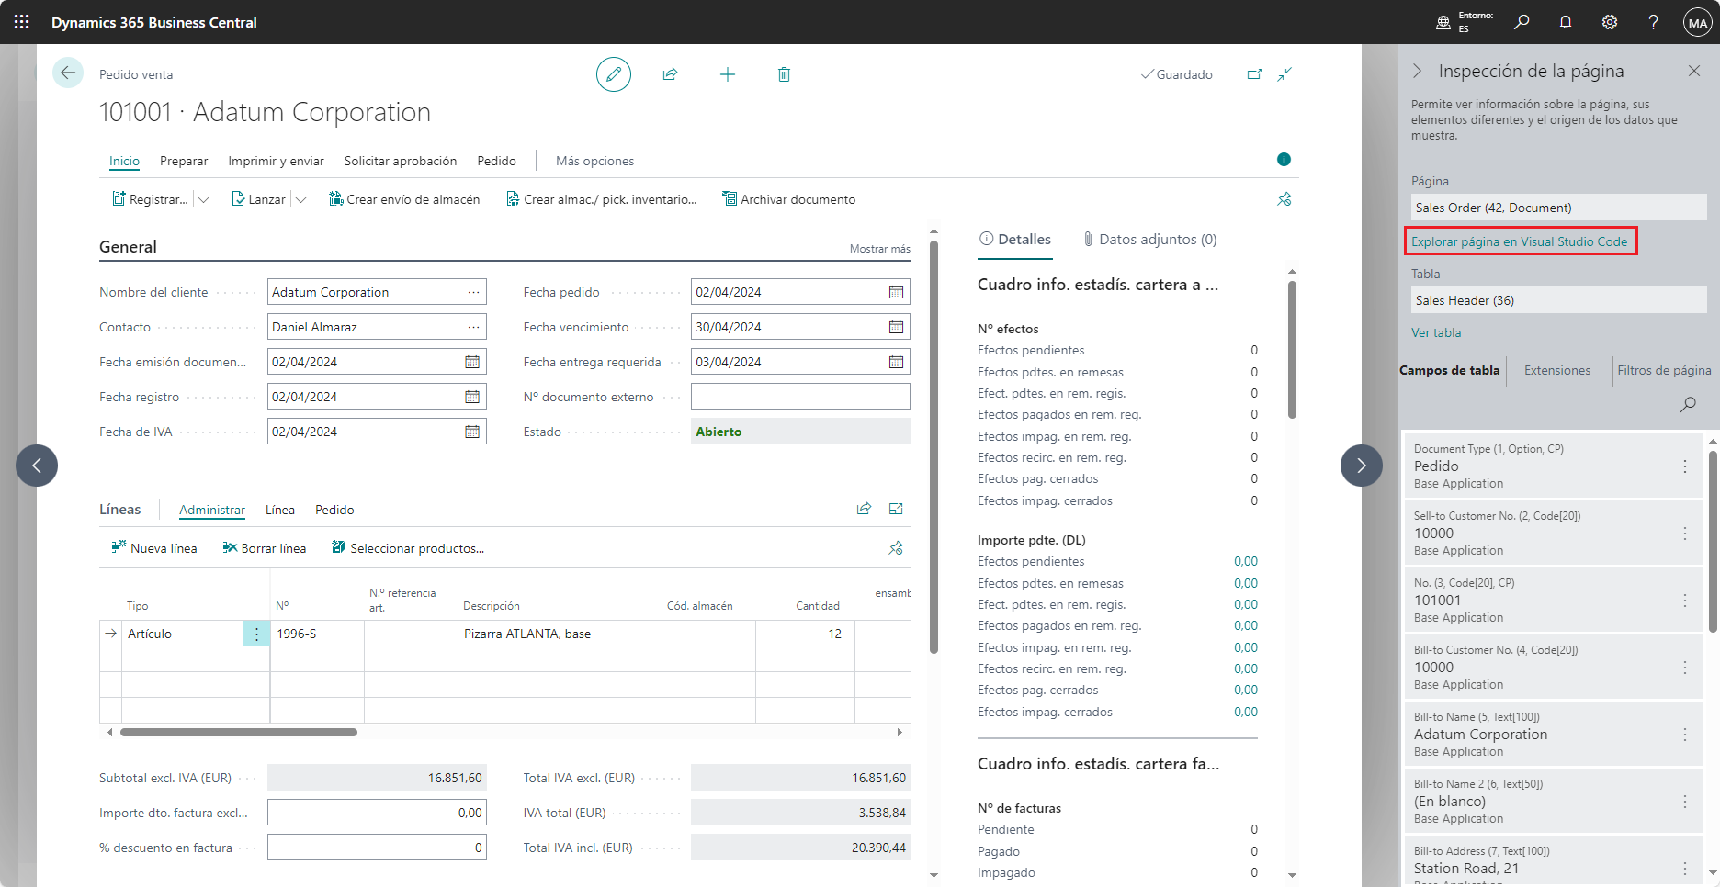Click Crear envío de almacén
This screenshot has width=1720, height=887.
point(404,199)
